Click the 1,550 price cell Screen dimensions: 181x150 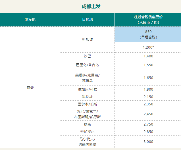[x=148, y=65]
